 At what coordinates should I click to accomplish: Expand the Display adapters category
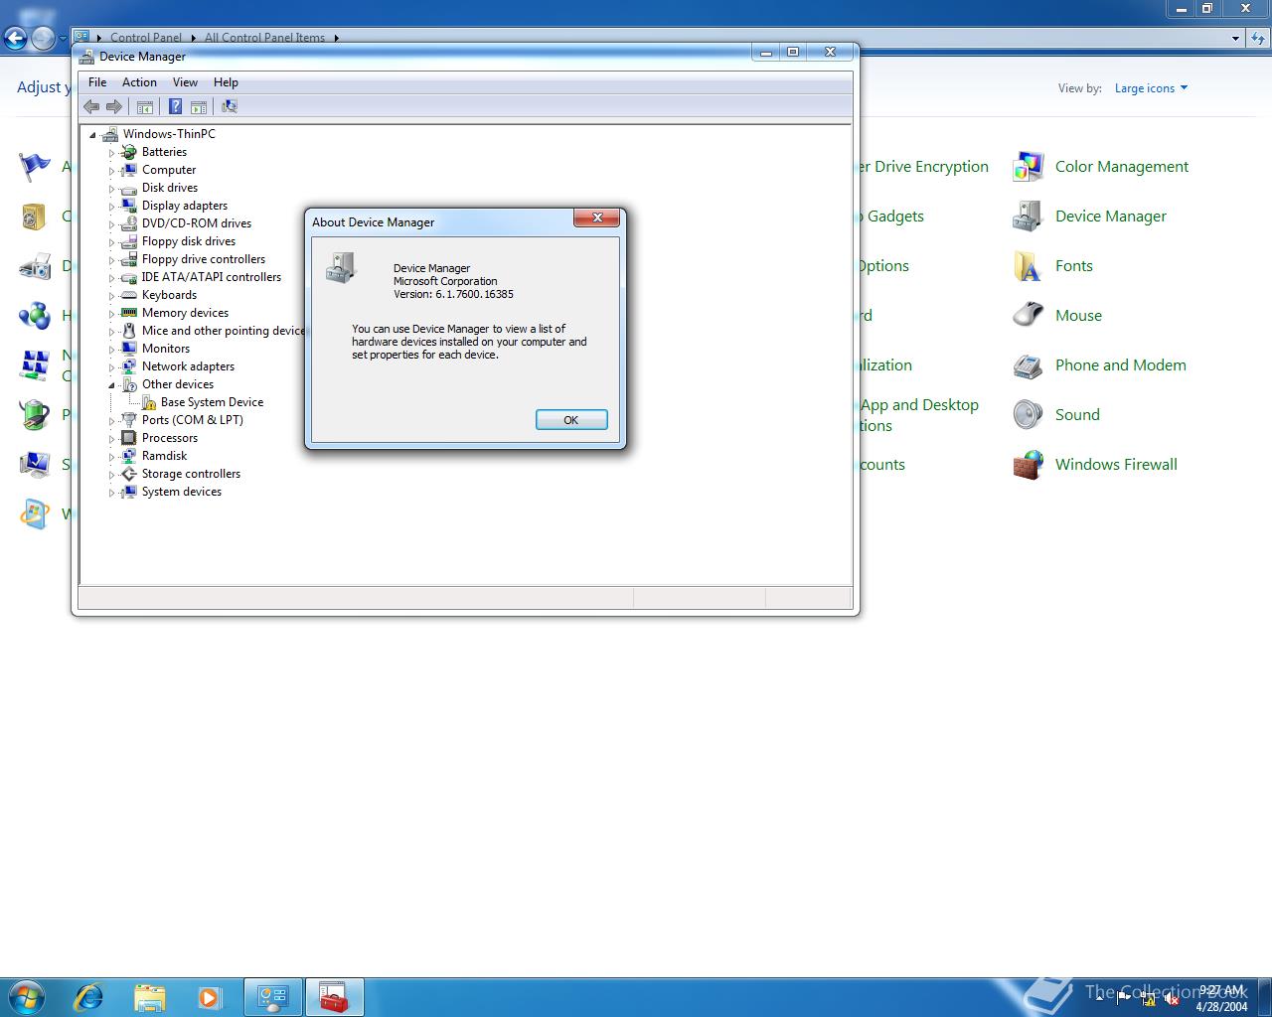(111, 207)
